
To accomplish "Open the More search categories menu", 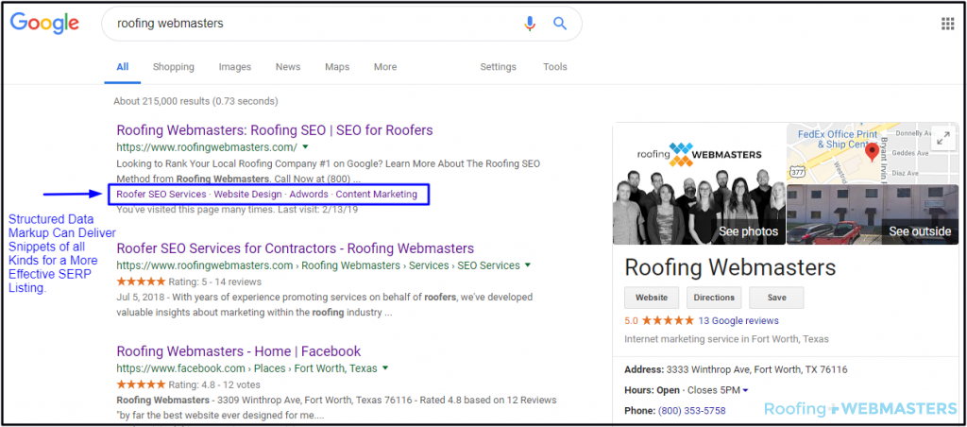I will tap(385, 67).
